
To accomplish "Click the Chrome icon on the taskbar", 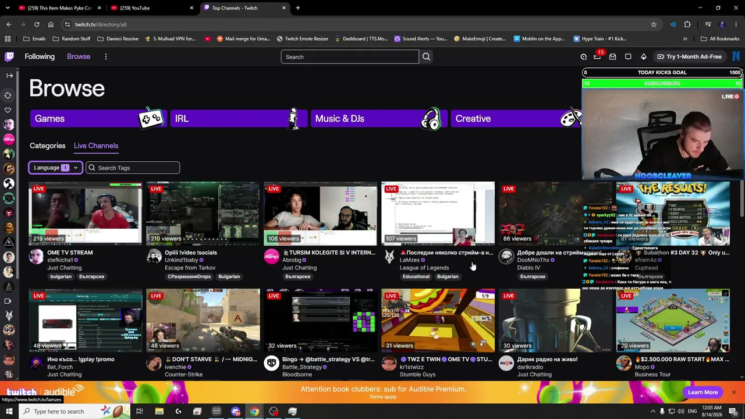I will point(254,411).
